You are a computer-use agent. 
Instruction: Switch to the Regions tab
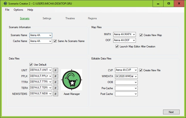[92, 18]
